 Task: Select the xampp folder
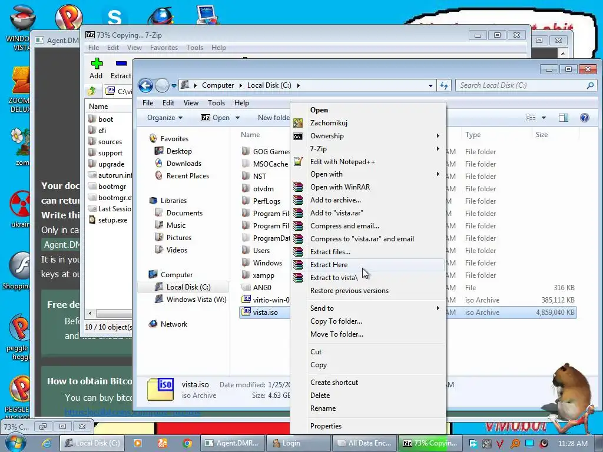(263, 275)
